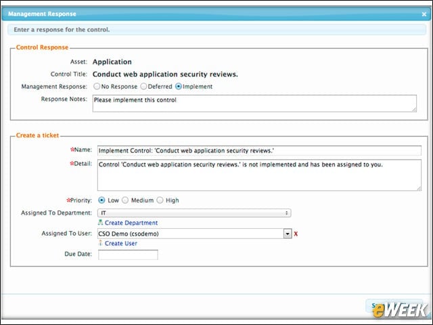The height and width of the screenshot is (325, 433).
Task: Clear assigned user with red X
Action: (x=296, y=234)
